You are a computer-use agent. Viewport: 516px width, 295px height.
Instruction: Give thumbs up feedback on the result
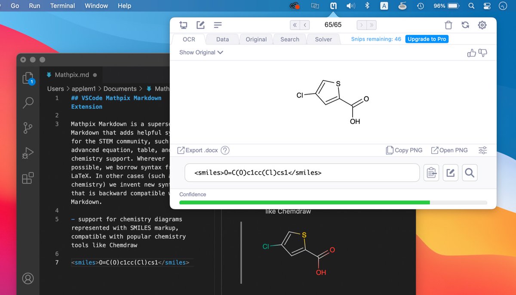click(472, 53)
